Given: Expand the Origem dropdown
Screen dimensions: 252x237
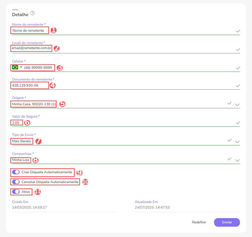Looking at the screenshot, I should [237, 105].
